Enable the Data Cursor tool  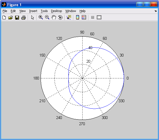click(69, 17)
